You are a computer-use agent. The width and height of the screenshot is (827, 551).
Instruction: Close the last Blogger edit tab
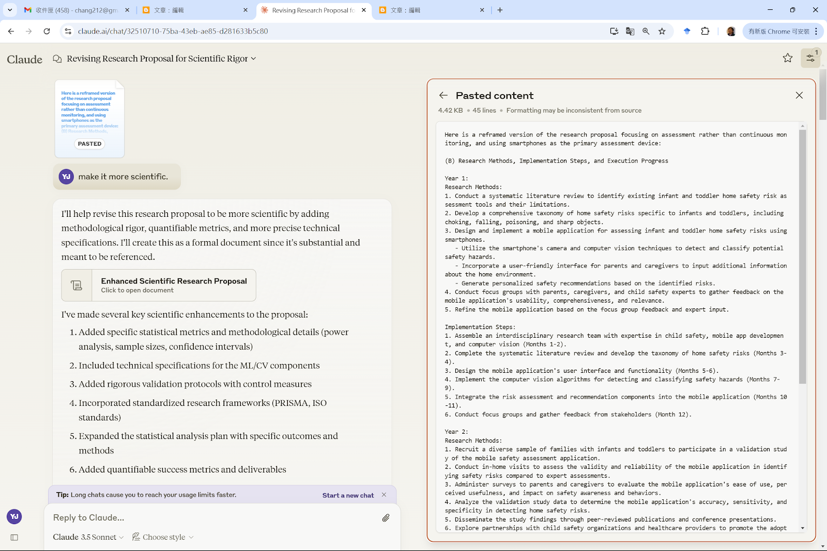pyautogui.click(x=482, y=10)
